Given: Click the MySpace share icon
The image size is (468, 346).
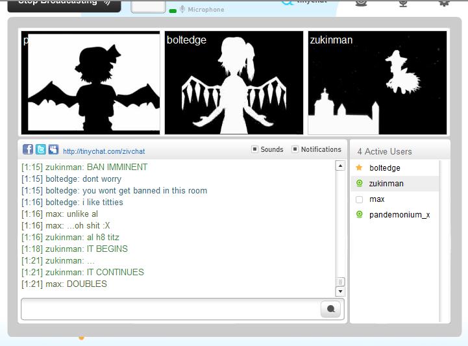Looking at the screenshot, I should pyautogui.click(x=53, y=149).
